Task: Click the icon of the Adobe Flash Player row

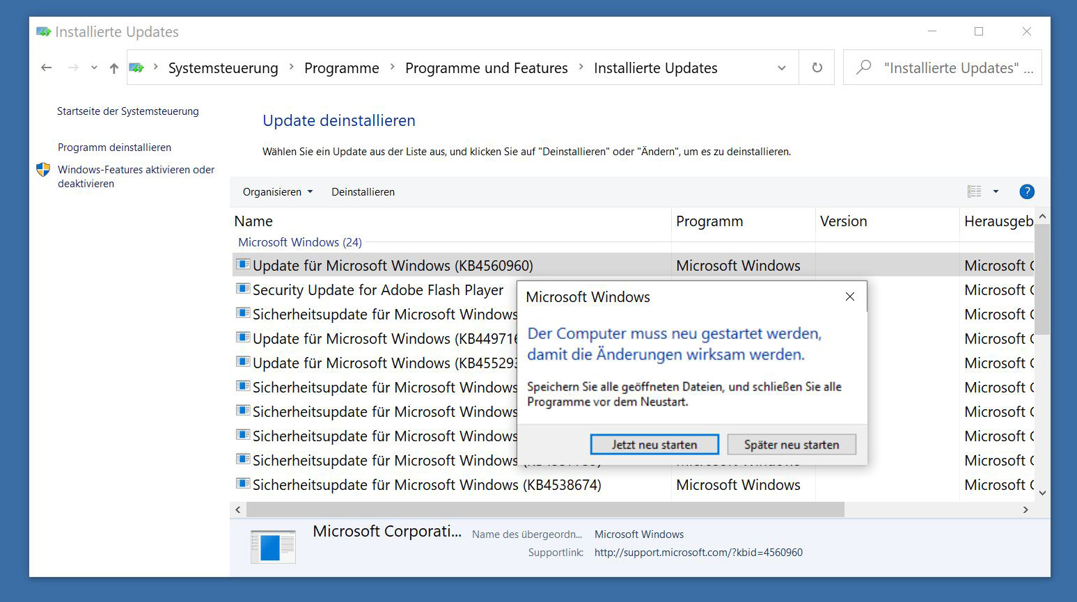Action: pos(243,289)
